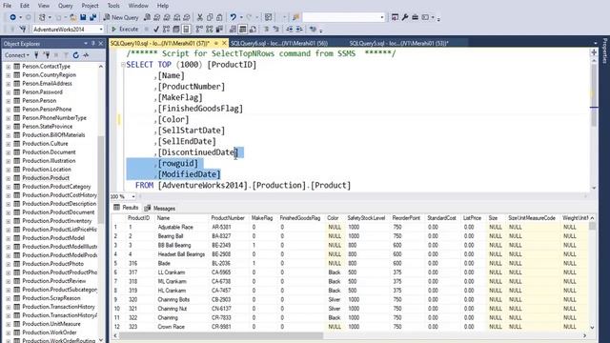Click the query tabs overflow dropdown arrow

595,44
